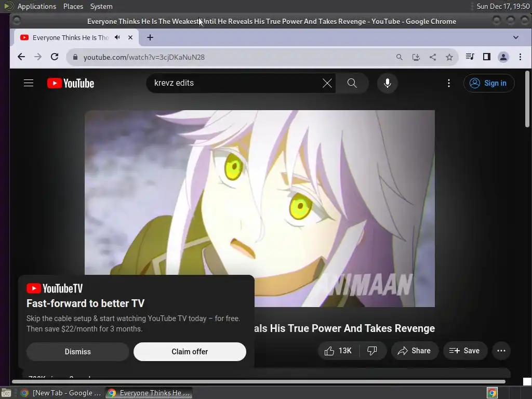Open the System menu
Screen dimensions: 532x399
coord(101,6)
